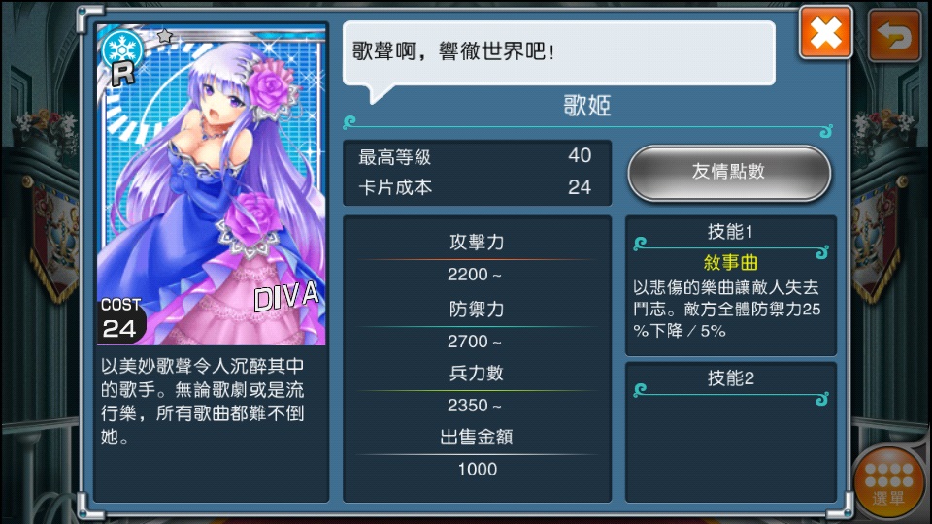Image resolution: width=932 pixels, height=524 pixels.
Task: Tap the 友情點數 button
Action: [x=729, y=173]
